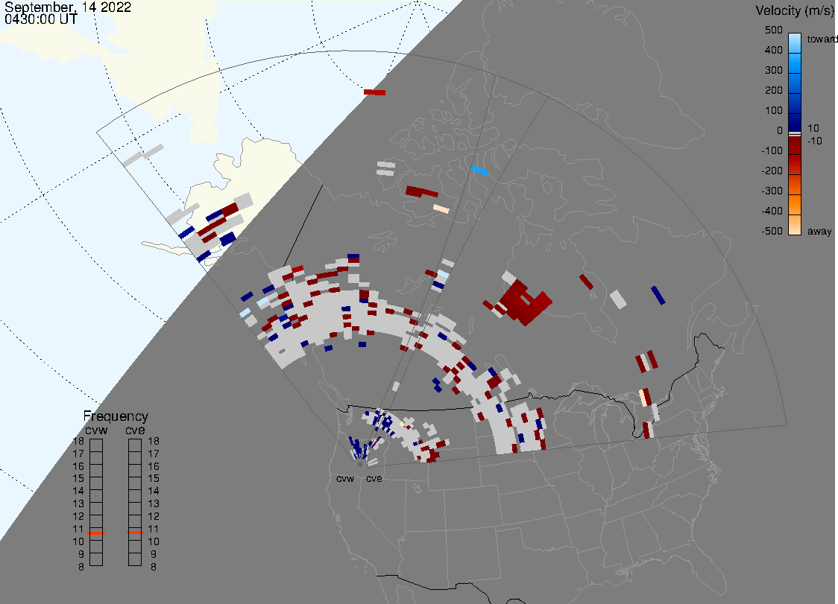
Task: Select the '-300' value on velocity scale
Action: click(x=772, y=191)
